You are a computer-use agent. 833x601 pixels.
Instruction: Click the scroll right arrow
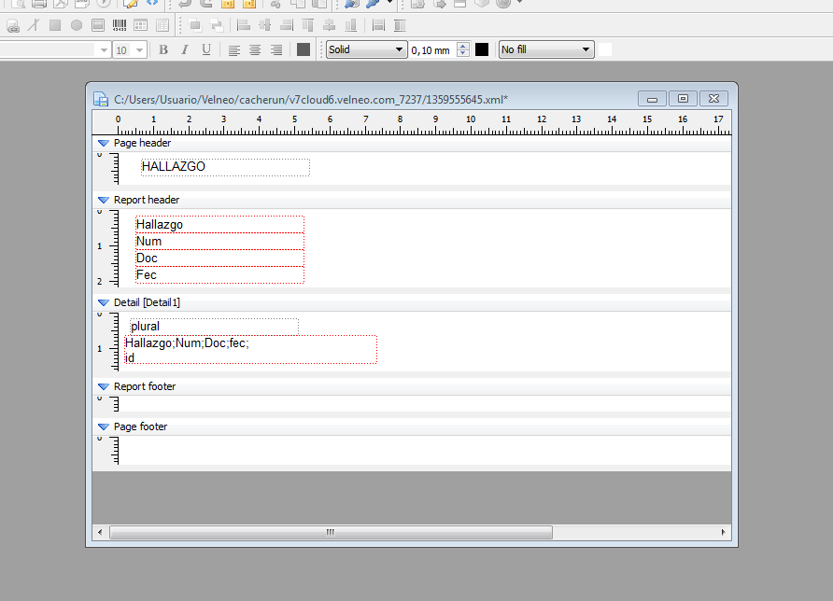click(723, 532)
